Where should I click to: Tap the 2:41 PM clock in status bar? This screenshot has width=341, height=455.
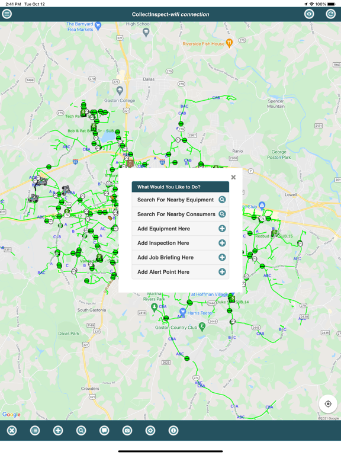coord(14,4)
